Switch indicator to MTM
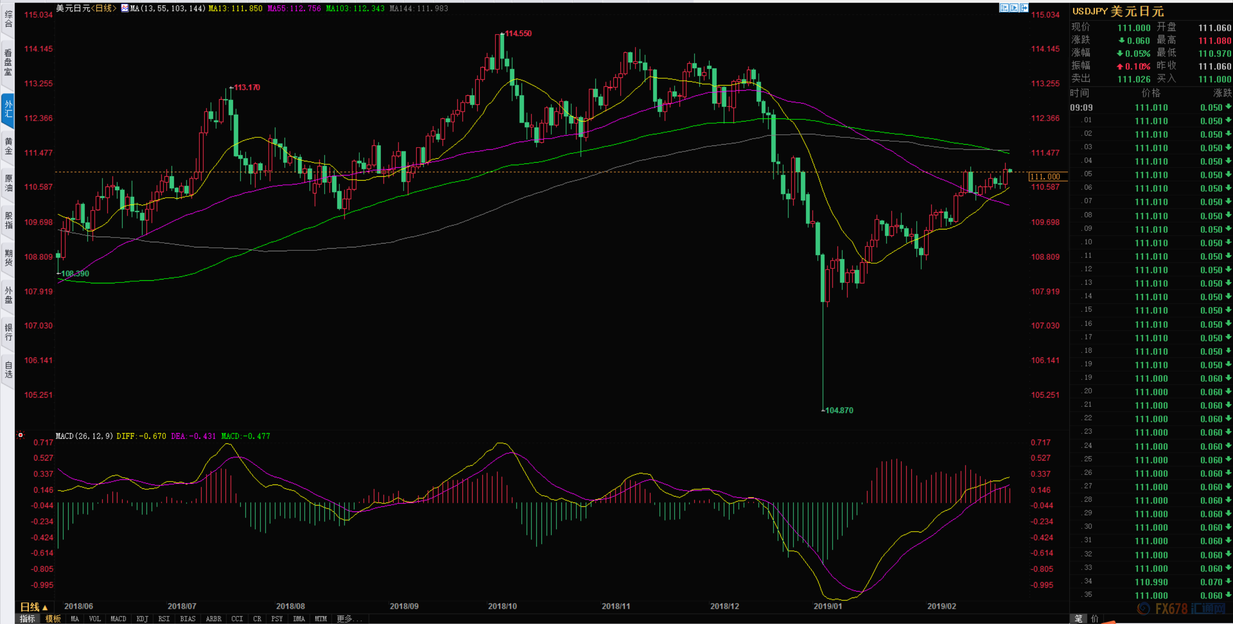 [321, 619]
